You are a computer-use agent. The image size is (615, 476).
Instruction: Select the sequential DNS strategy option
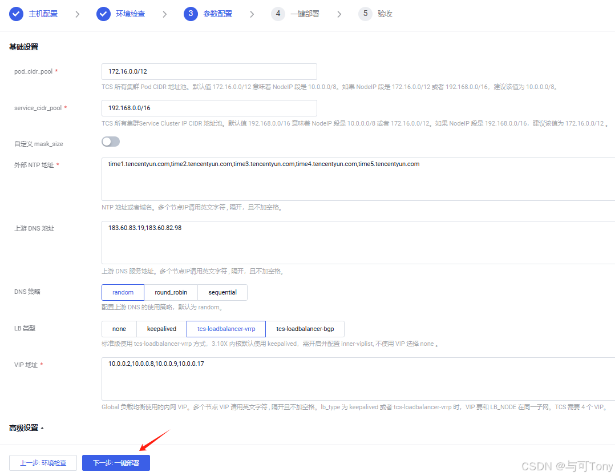(222, 292)
